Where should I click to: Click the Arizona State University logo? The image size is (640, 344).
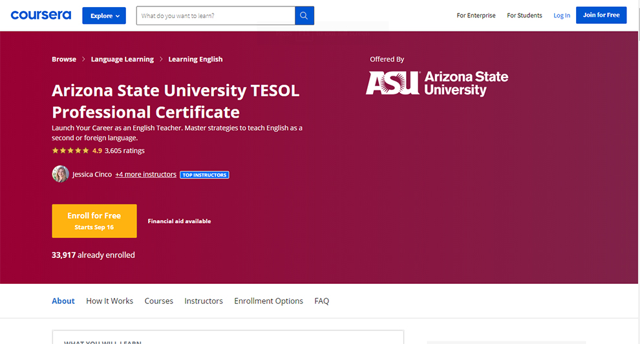point(437,83)
